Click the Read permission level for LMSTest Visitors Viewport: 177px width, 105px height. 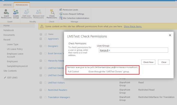point(141,83)
